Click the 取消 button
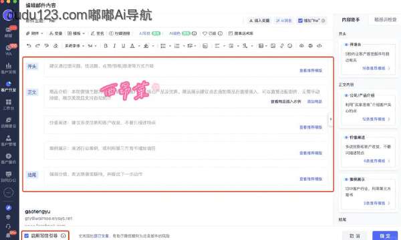 355,236
